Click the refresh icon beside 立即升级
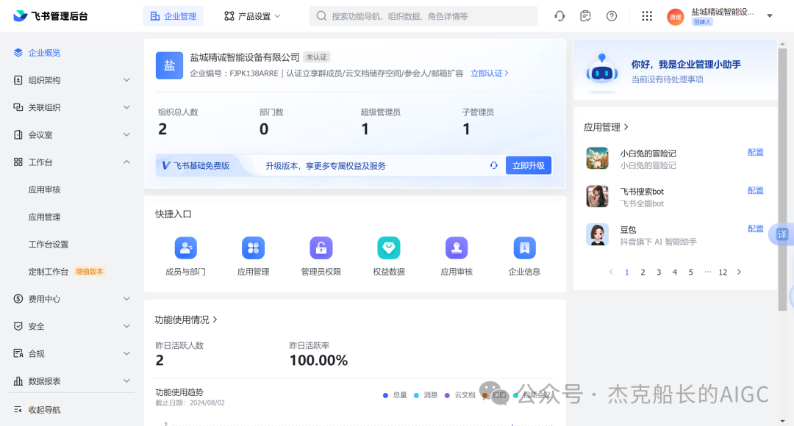The height and width of the screenshot is (426, 794). point(494,165)
